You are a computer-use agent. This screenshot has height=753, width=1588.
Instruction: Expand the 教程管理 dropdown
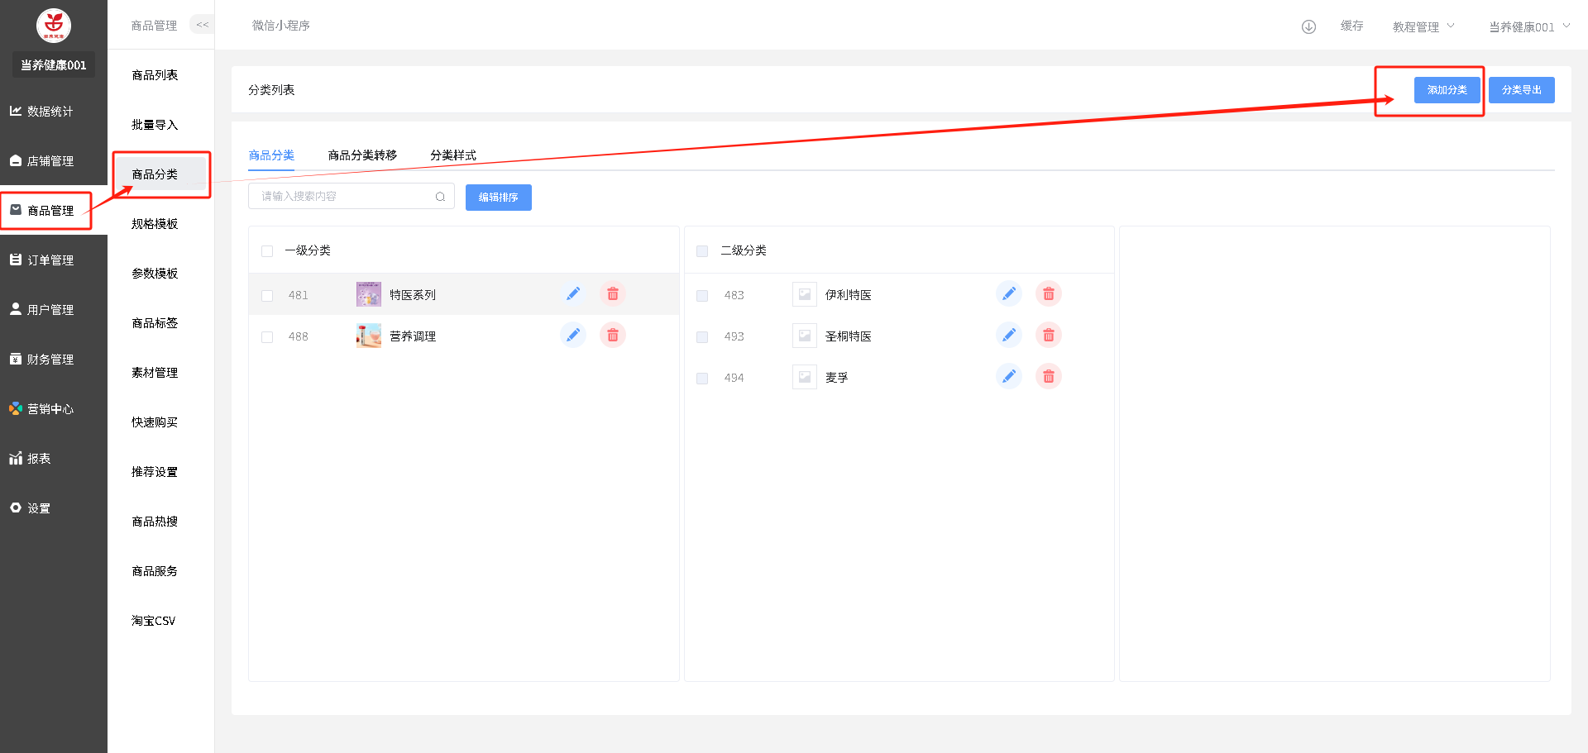(1423, 26)
